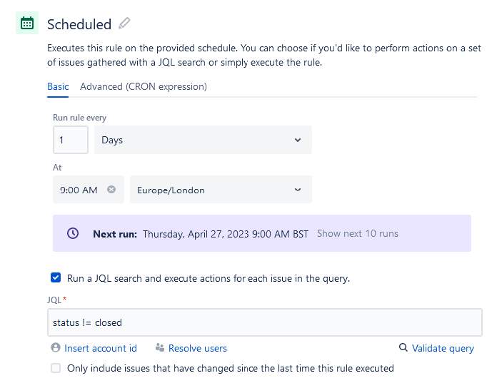Image resolution: width=497 pixels, height=383 pixels.
Task: Click the Resolve users people icon
Action: tap(160, 348)
